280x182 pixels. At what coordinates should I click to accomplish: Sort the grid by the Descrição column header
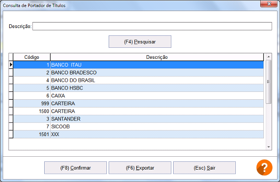click(x=157, y=57)
